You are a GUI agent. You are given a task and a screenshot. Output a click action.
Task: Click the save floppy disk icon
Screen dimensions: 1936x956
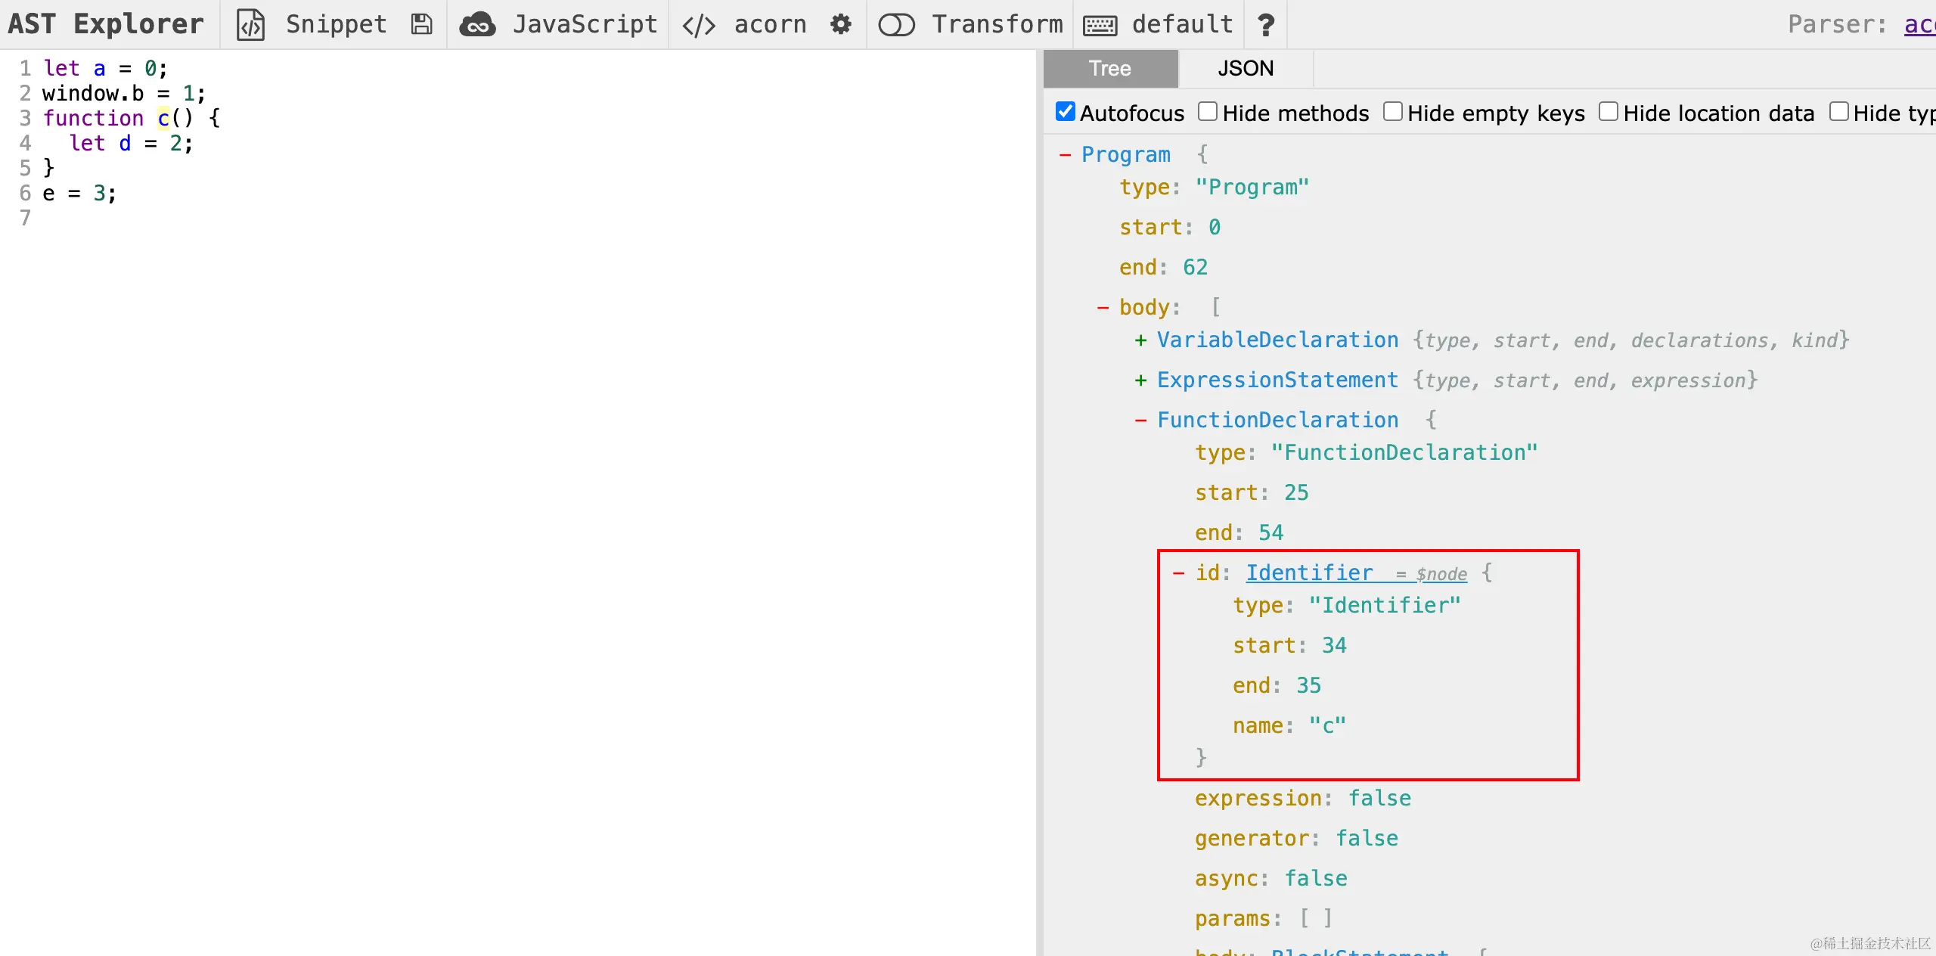(421, 25)
